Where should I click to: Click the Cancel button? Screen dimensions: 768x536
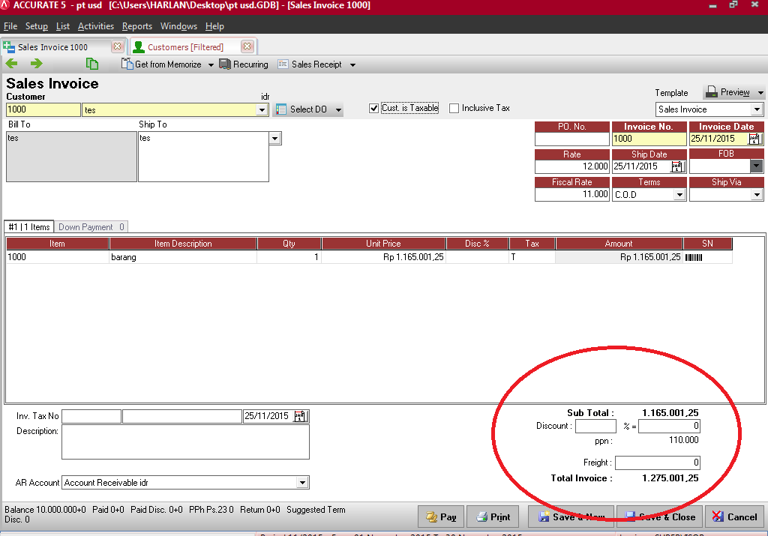pos(735,517)
